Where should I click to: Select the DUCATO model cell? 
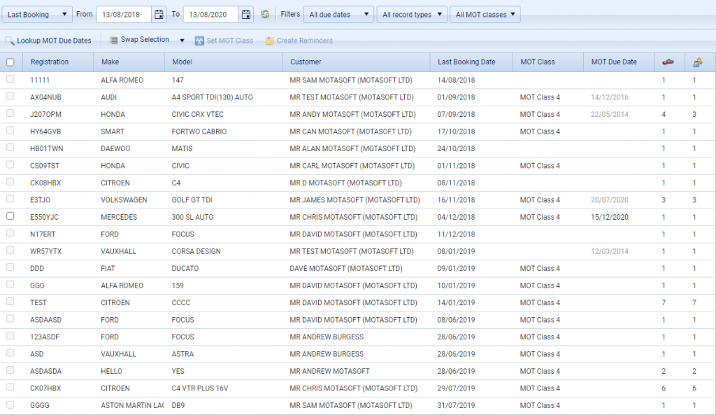[x=185, y=268]
